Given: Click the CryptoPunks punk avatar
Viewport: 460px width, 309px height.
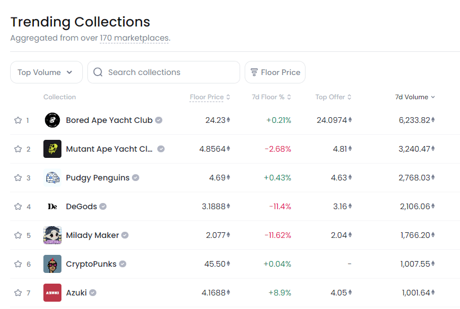Looking at the screenshot, I should tap(52, 264).
